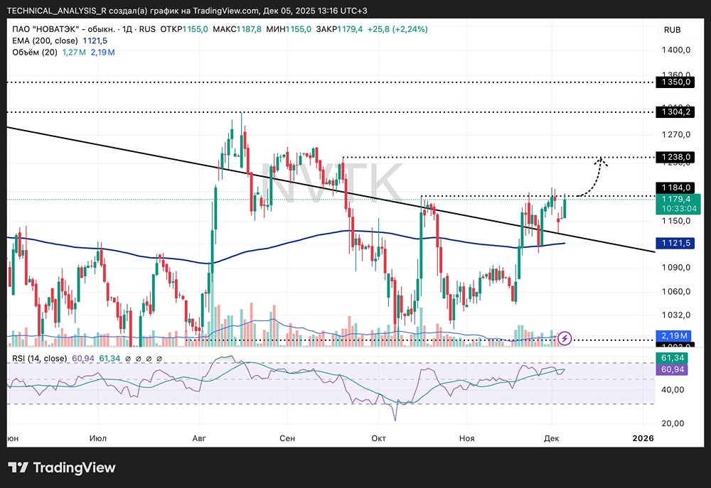Click the EMA value 1121,5 in legend
This screenshot has height=488, width=711.
95,40
